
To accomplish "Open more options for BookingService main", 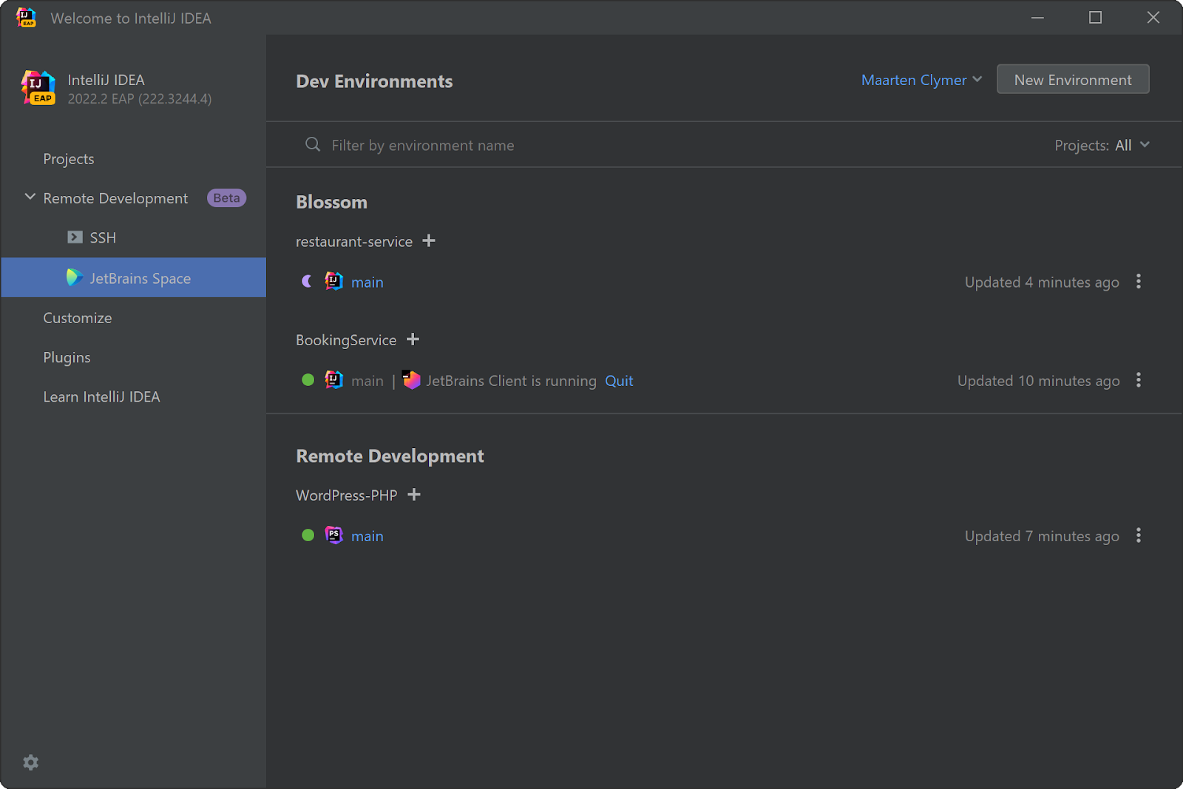I will 1139,380.
